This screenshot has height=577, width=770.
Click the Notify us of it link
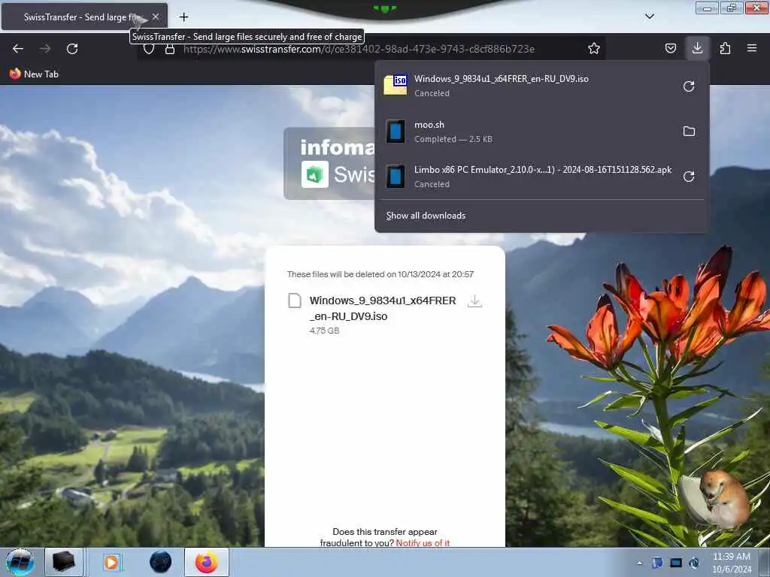tap(423, 542)
